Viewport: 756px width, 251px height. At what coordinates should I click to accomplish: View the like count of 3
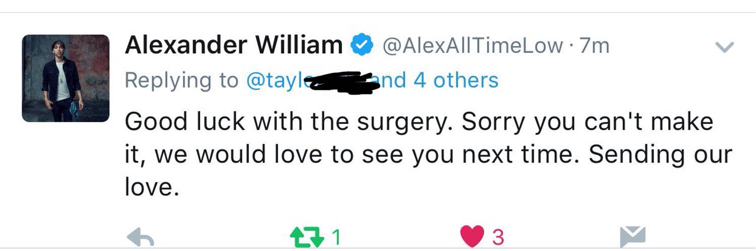(498, 237)
